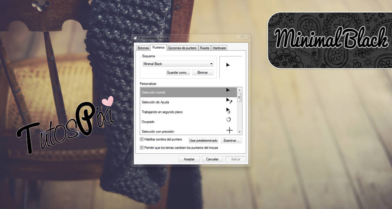Select the Ocupado busy circle icon

228,119
